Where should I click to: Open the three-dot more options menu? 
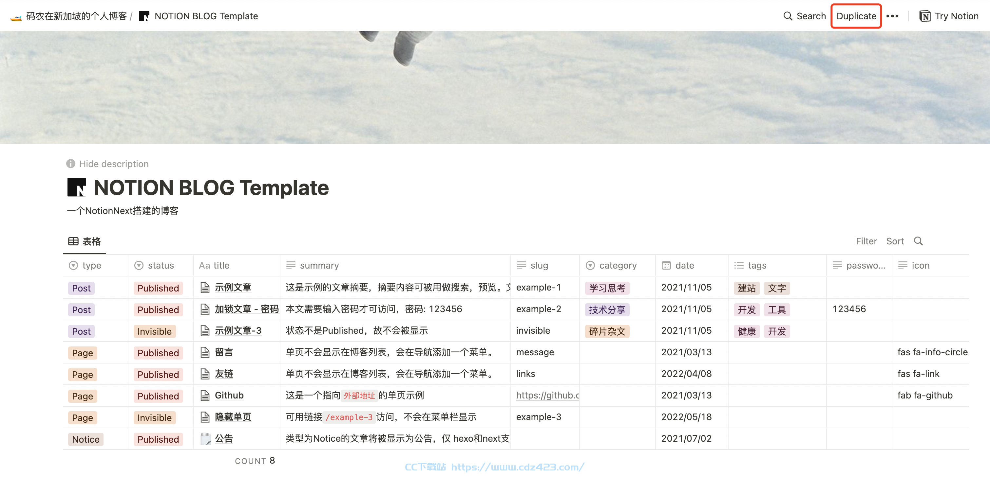[892, 16]
